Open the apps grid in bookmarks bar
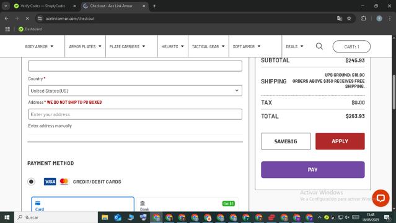Viewport: 396px width, 223px height. click(x=7, y=29)
